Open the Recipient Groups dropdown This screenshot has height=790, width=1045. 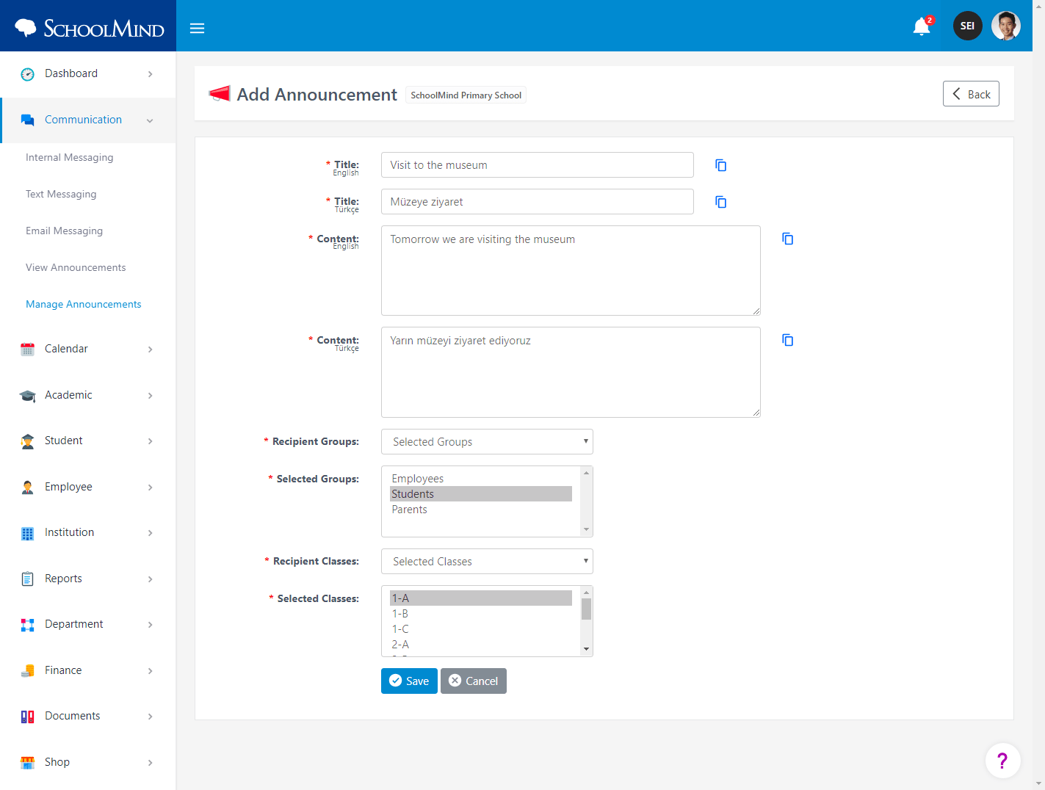pyautogui.click(x=487, y=442)
